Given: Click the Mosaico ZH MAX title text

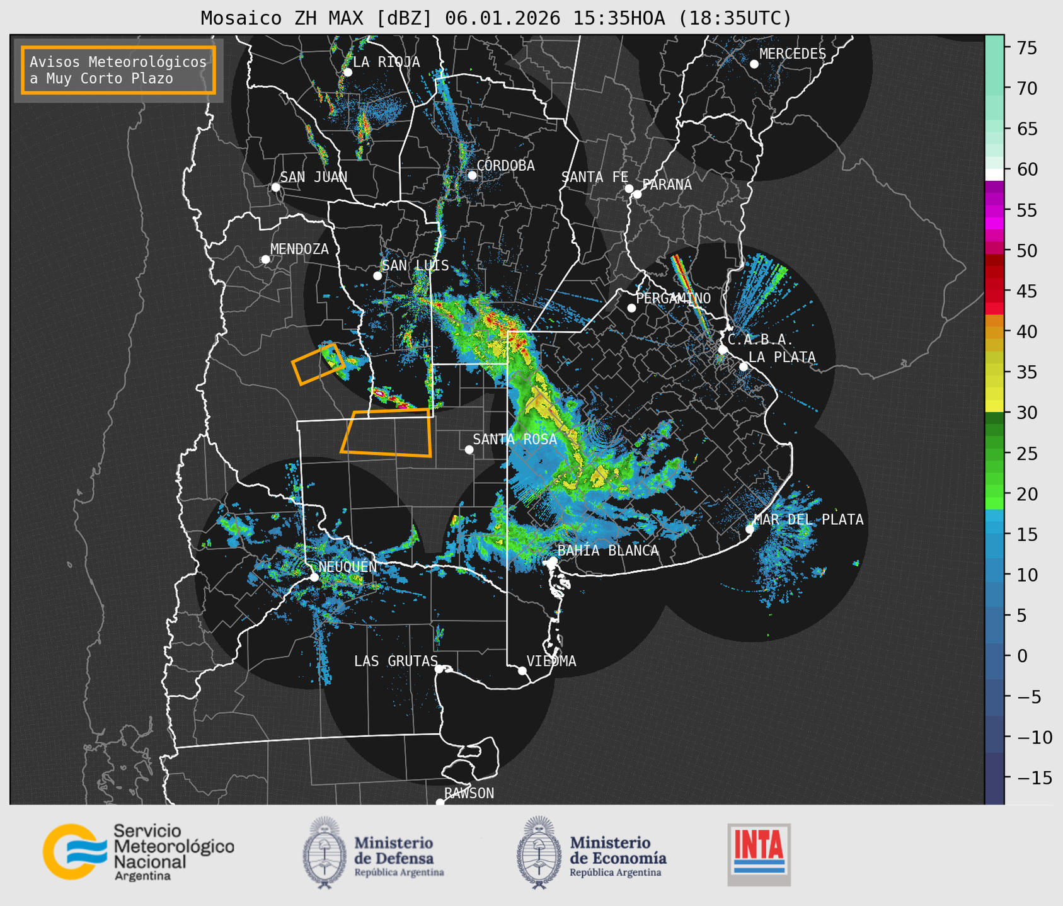Looking at the screenshot, I should pyautogui.click(x=495, y=18).
